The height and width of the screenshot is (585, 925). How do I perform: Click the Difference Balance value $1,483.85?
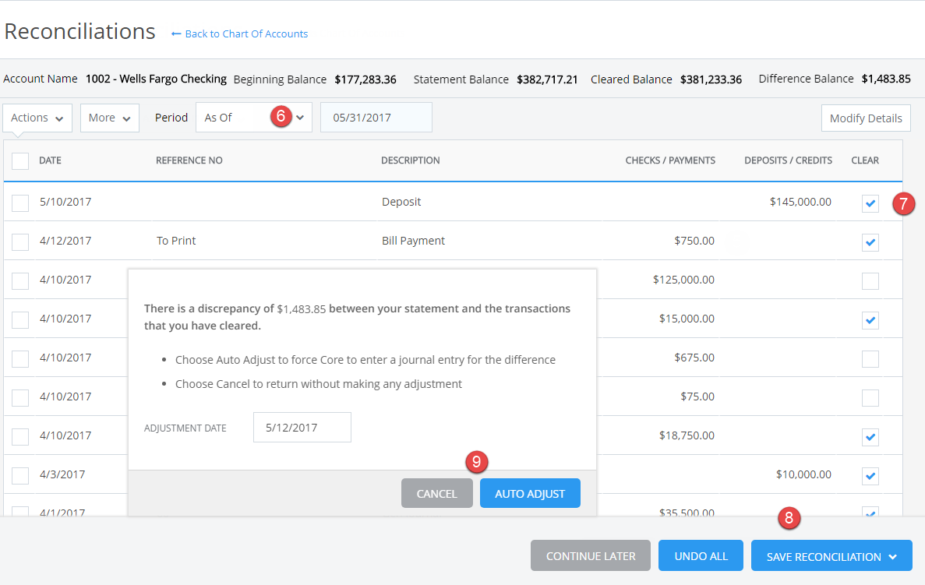tap(886, 79)
